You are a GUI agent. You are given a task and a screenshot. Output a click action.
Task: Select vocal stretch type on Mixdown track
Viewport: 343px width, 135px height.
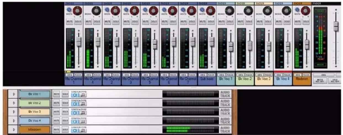click(75, 131)
